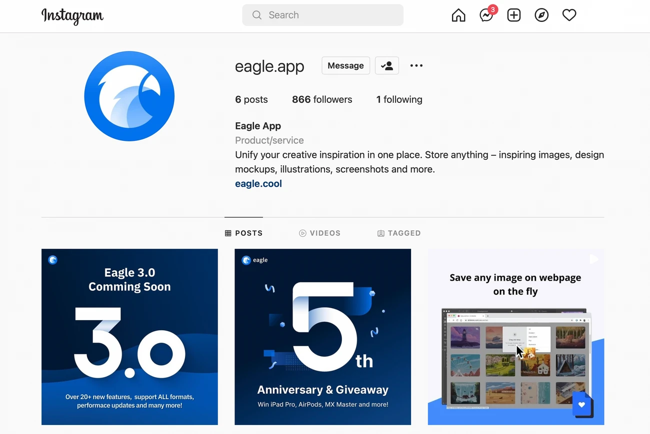Image resolution: width=650 pixels, height=434 pixels.
Task: Open the Eagle 3.0 Coming Soon post
Action: pyautogui.click(x=129, y=336)
